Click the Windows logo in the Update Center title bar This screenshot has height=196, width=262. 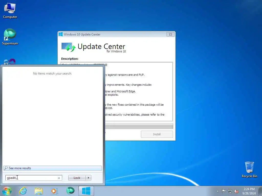click(61, 34)
